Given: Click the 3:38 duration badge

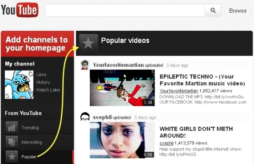Looking at the screenshot, I should coord(148,102).
